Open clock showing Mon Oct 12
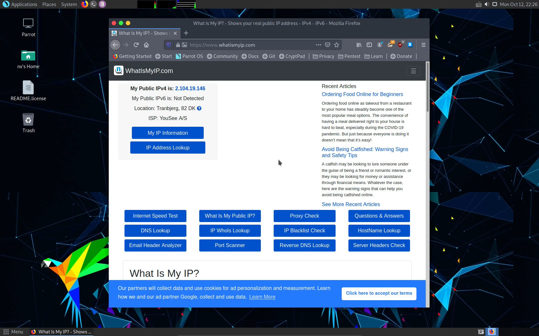The height and width of the screenshot is (336, 539). [518, 4]
